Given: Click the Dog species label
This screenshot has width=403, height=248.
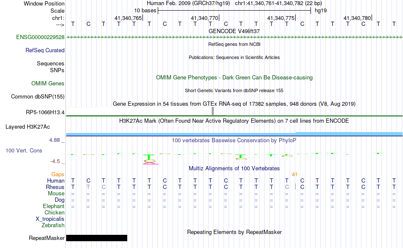Looking at the screenshot, I should coord(60,200).
